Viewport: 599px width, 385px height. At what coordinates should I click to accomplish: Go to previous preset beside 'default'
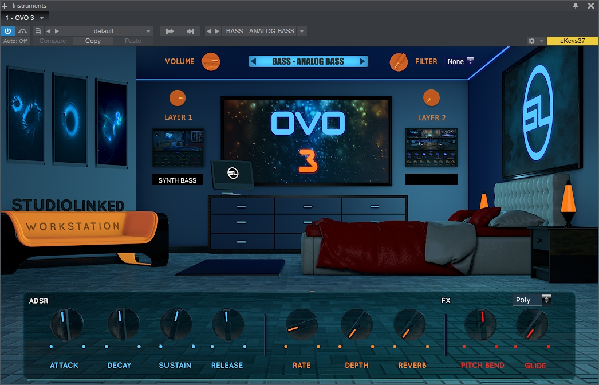(49, 31)
